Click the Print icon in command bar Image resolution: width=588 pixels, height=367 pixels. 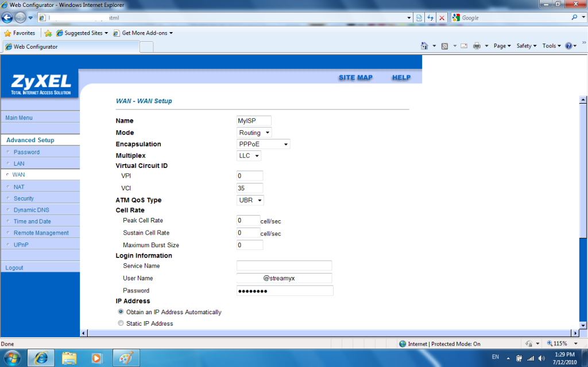tap(477, 46)
